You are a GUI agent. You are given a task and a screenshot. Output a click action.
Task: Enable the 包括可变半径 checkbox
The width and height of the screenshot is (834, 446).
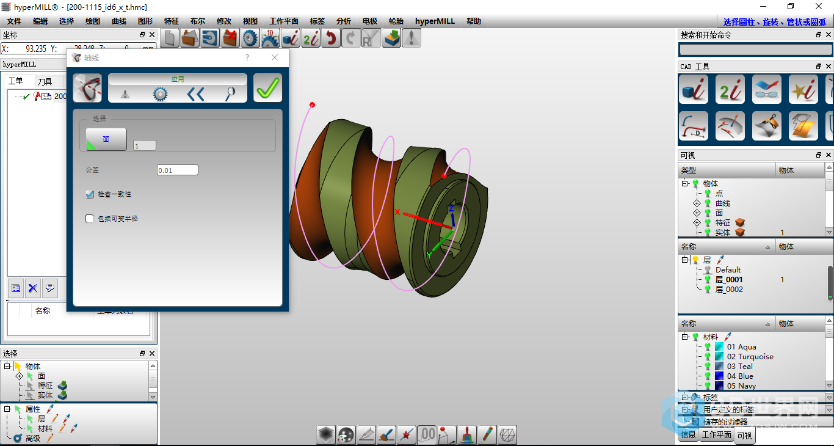tap(90, 218)
